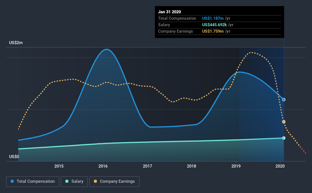Click the orange dot in Company Earnings legend

[95, 181]
